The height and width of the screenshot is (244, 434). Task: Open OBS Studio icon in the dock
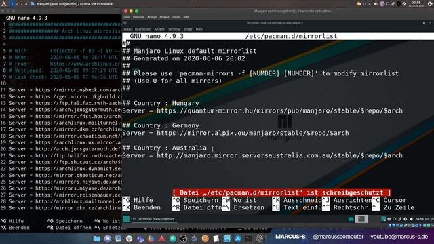coord(183,239)
